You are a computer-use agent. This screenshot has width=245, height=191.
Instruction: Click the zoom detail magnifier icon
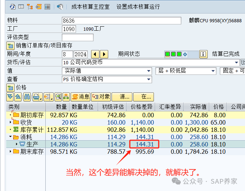tap(58, 97)
